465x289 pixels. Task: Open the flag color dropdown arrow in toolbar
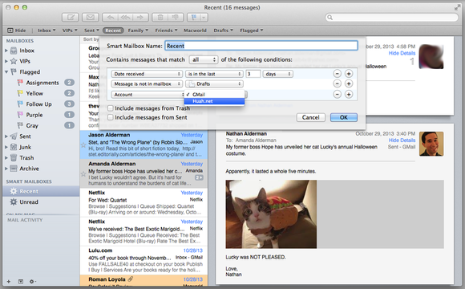[204, 17]
